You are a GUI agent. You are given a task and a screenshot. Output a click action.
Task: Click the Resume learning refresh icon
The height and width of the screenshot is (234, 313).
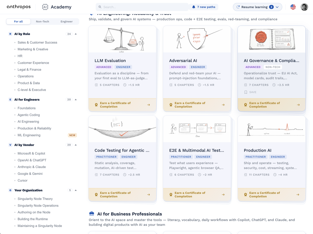click(x=238, y=7)
